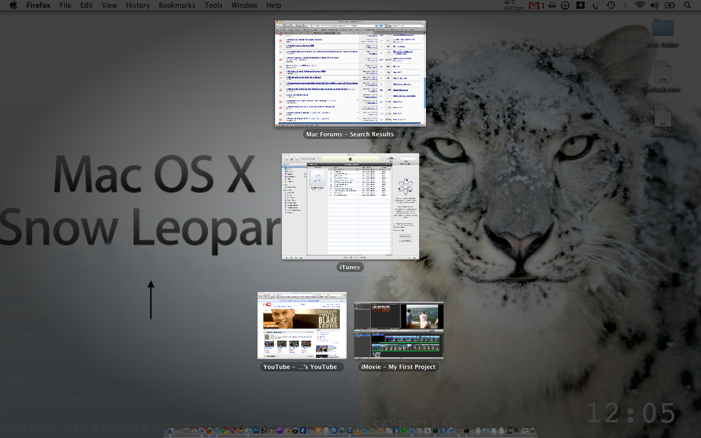Click the Google Chrome icon in the Dock
The width and height of the screenshot is (701, 438).
(x=225, y=430)
